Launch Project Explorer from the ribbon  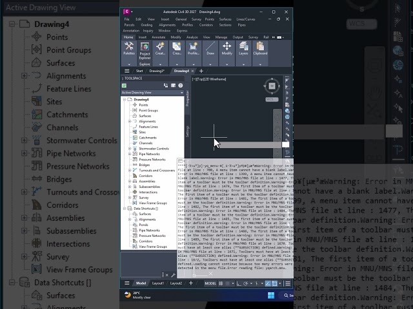click(x=145, y=50)
